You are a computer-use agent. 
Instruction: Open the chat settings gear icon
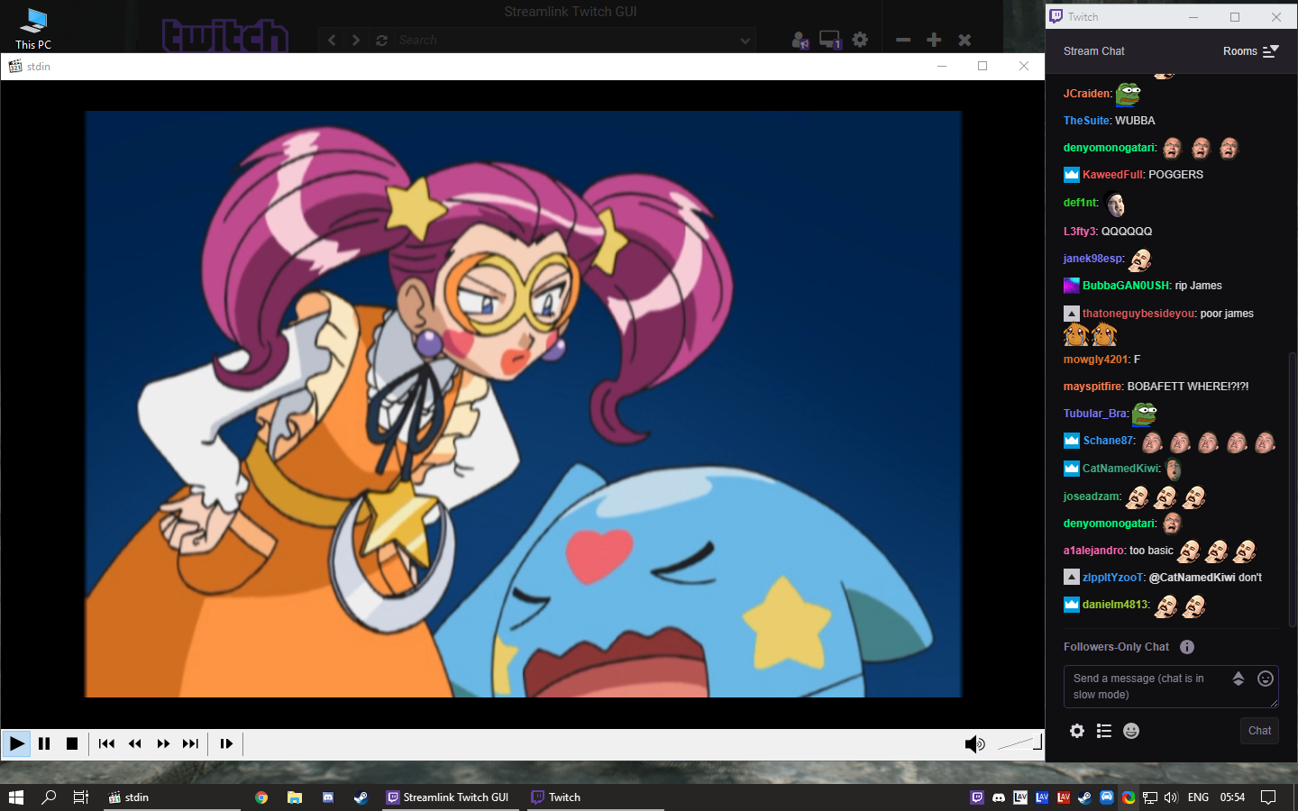(x=1077, y=731)
